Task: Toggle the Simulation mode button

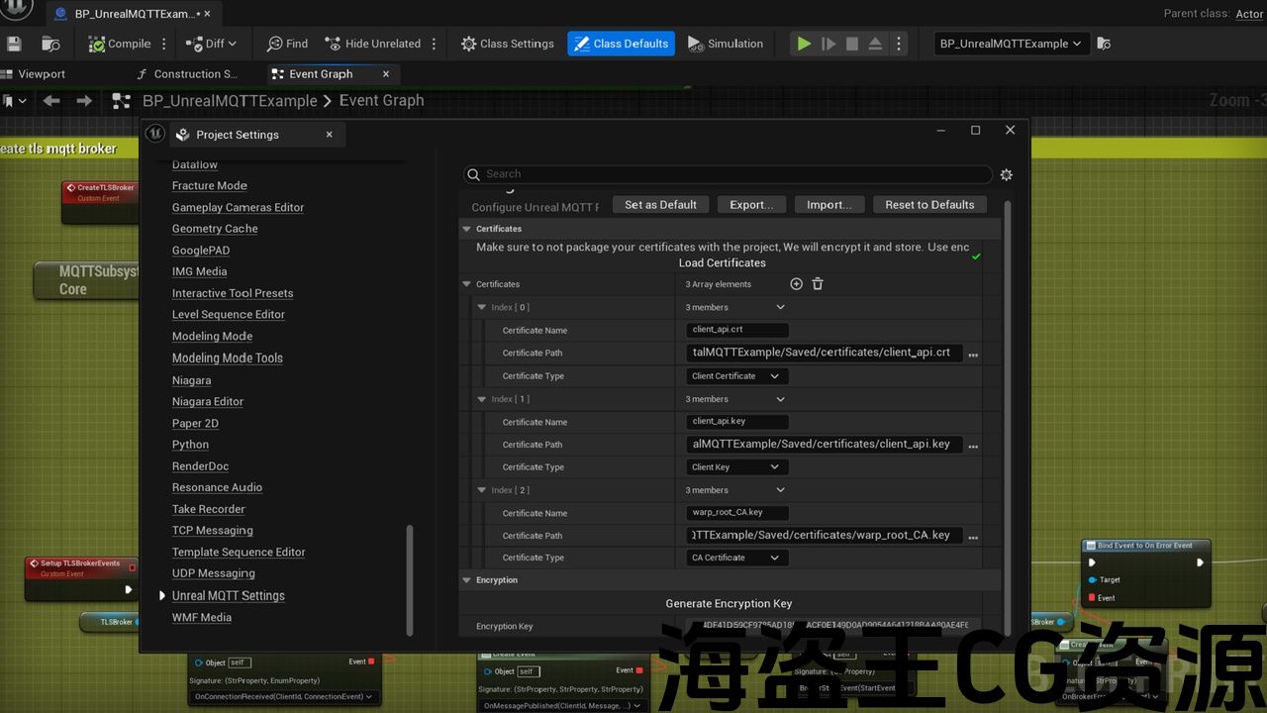Action: pos(726,44)
